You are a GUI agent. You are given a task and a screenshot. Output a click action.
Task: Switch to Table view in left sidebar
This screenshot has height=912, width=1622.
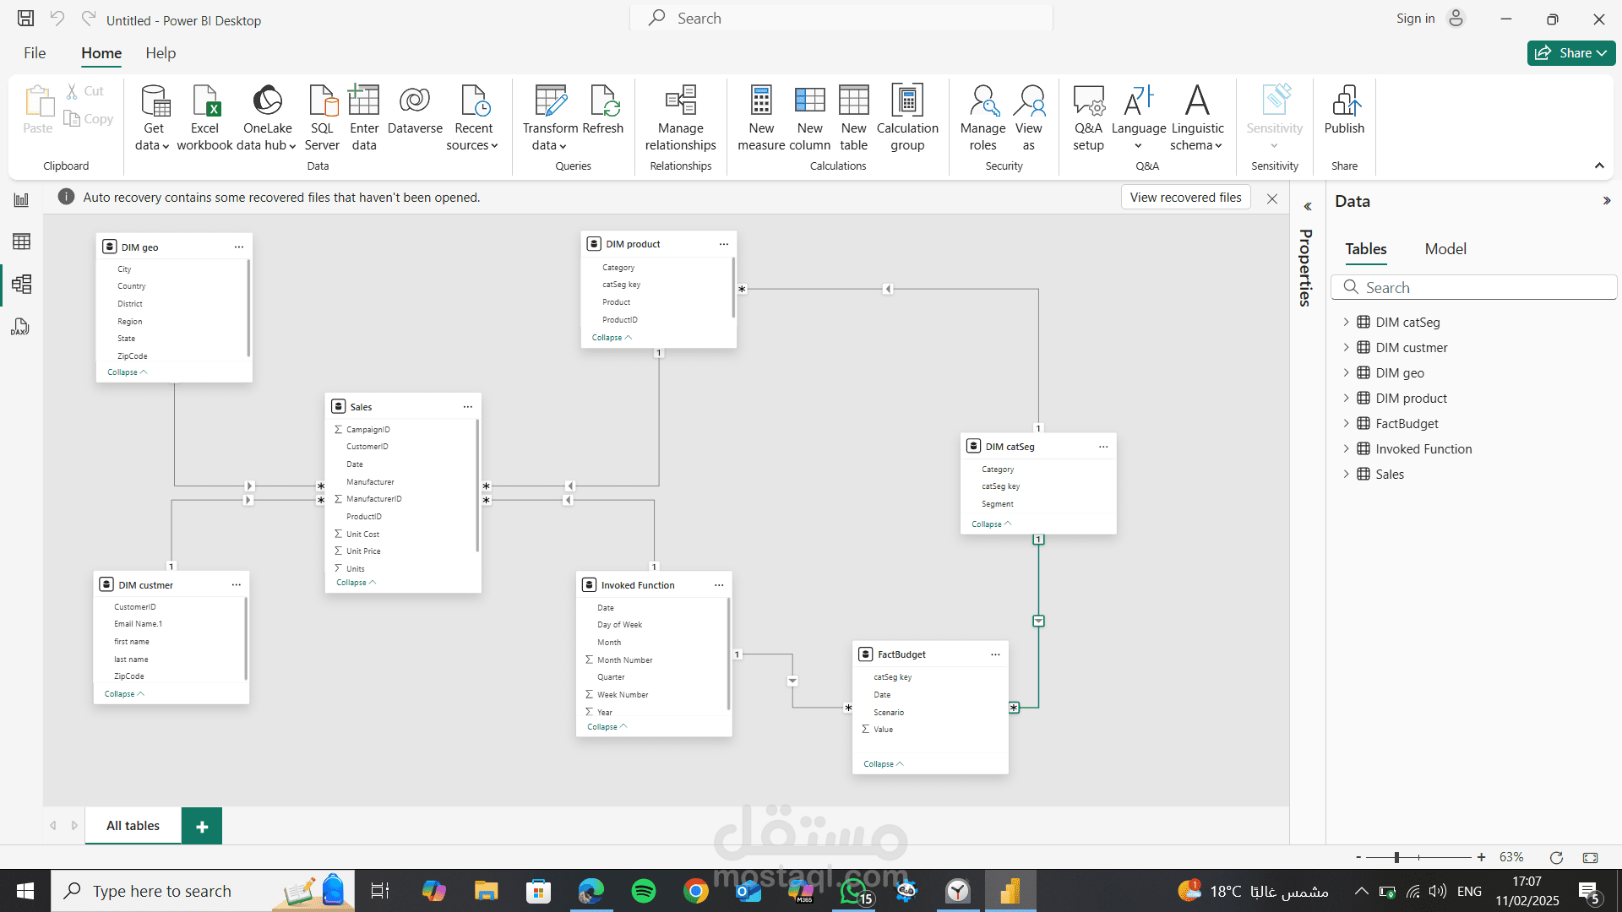[x=21, y=242]
